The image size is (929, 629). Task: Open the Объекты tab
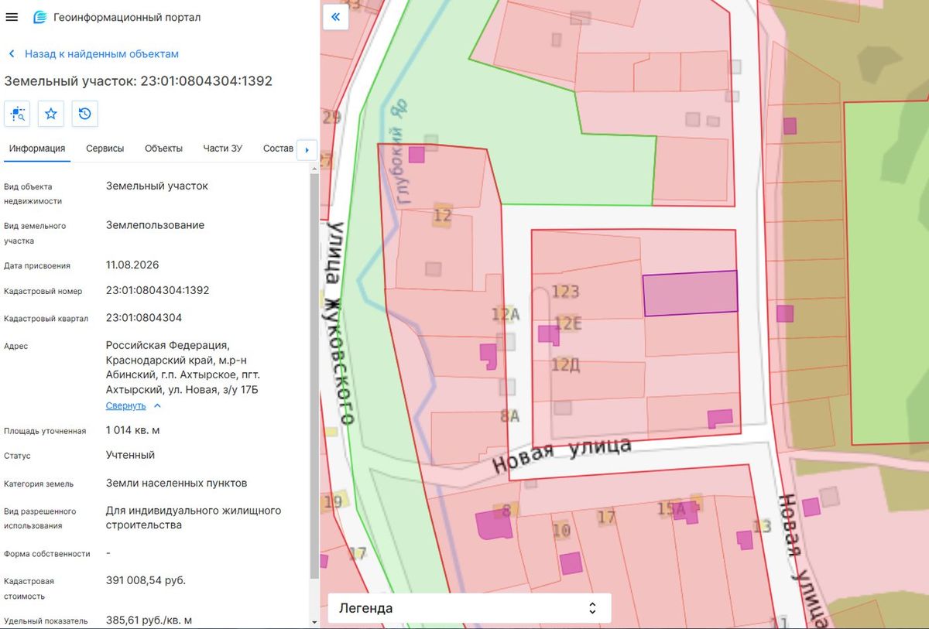pos(163,149)
